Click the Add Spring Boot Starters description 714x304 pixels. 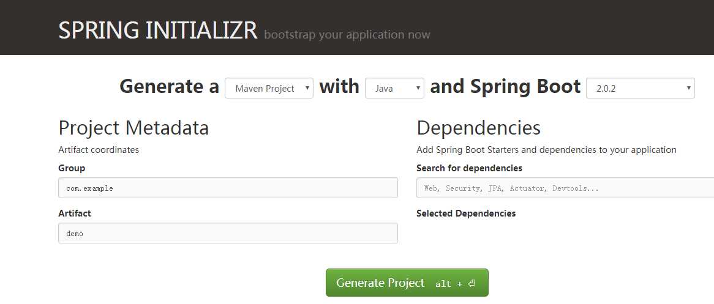tap(546, 149)
